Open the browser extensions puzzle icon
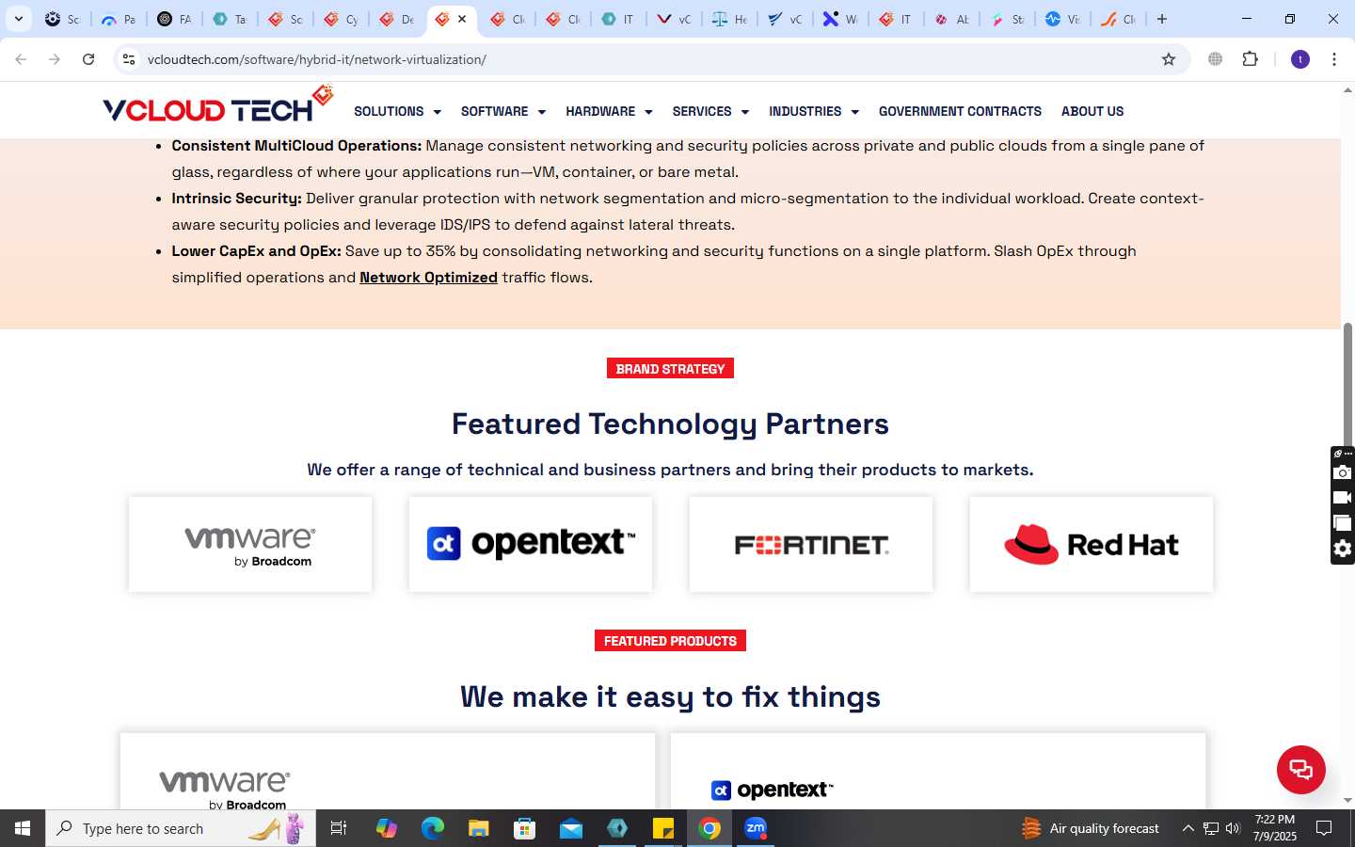The width and height of the screenshot is (1355, 847). pos(1250,59)
